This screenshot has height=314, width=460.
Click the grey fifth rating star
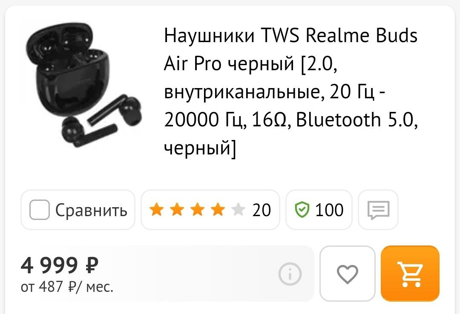coord(238,210)
